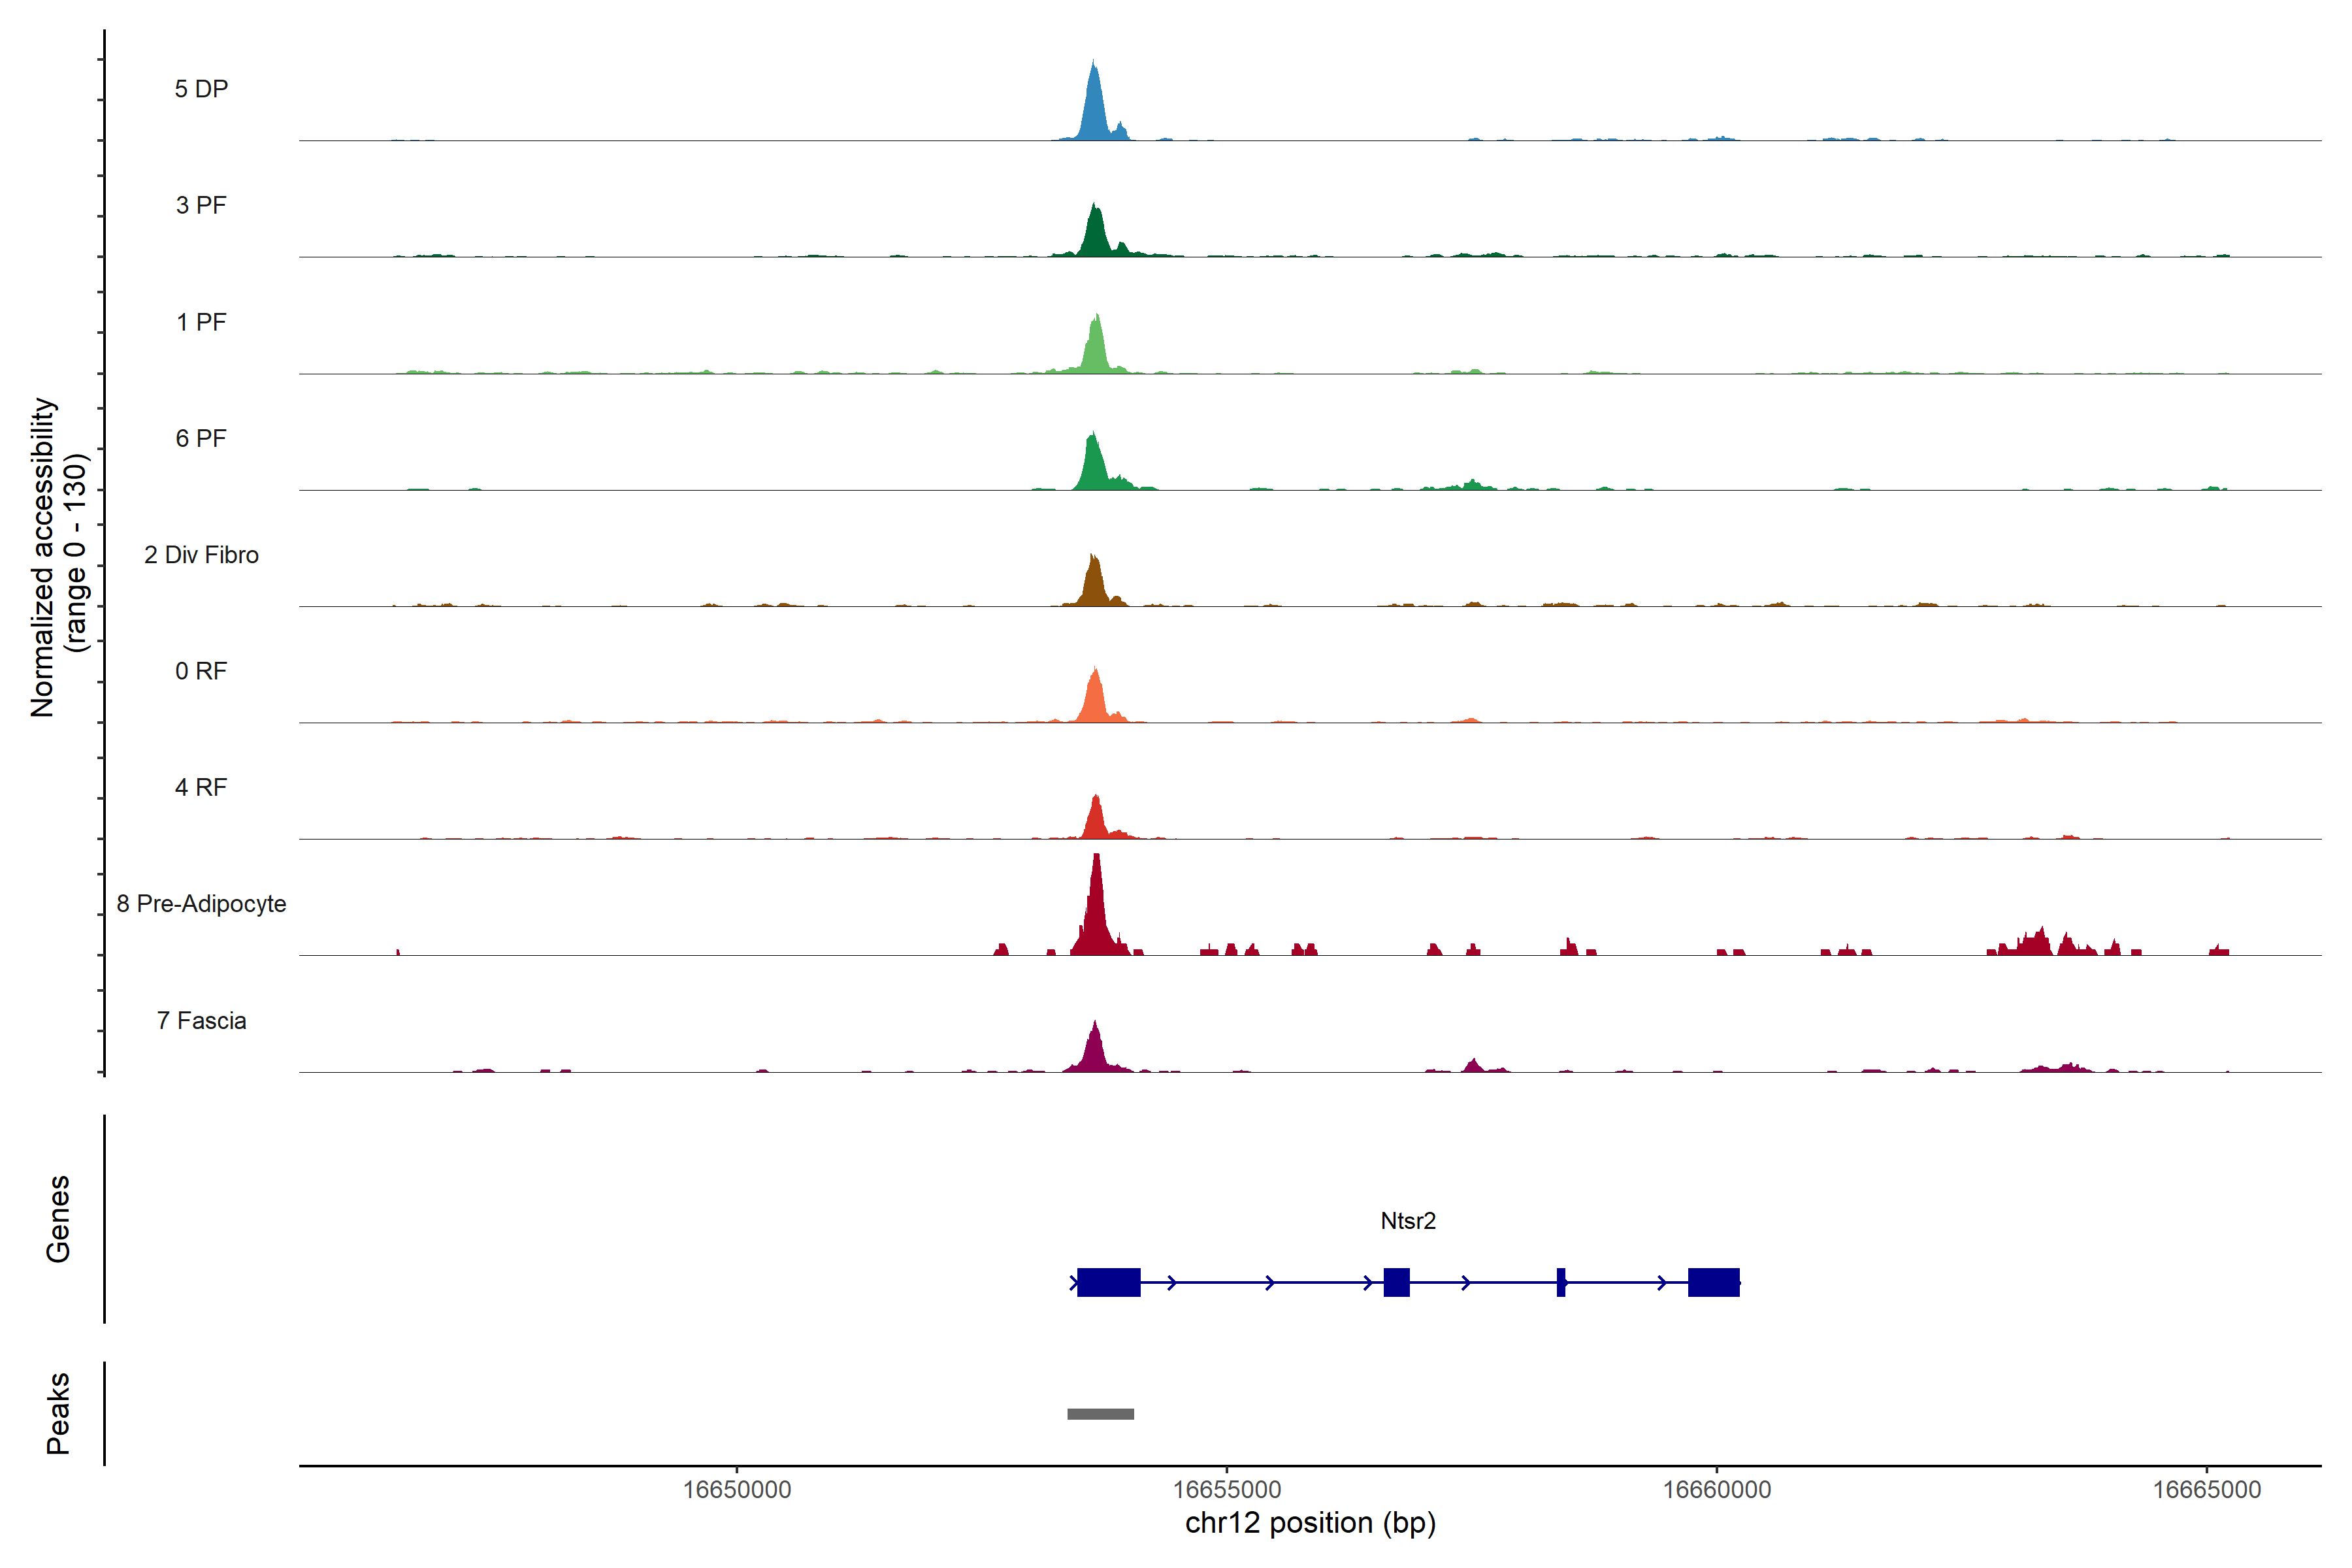
Task: Click the 16660000 axis tick label
Action: coord(1716,1490)
